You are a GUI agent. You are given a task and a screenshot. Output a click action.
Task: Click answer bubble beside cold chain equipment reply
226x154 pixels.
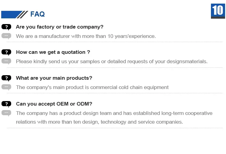tap(6, 87)
